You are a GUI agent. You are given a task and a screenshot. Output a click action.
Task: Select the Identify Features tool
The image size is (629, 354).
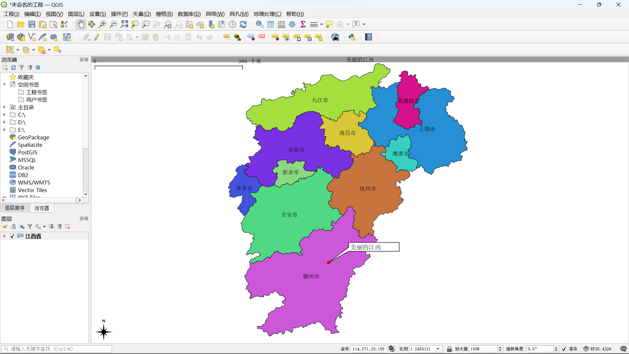tap(260, 24)
